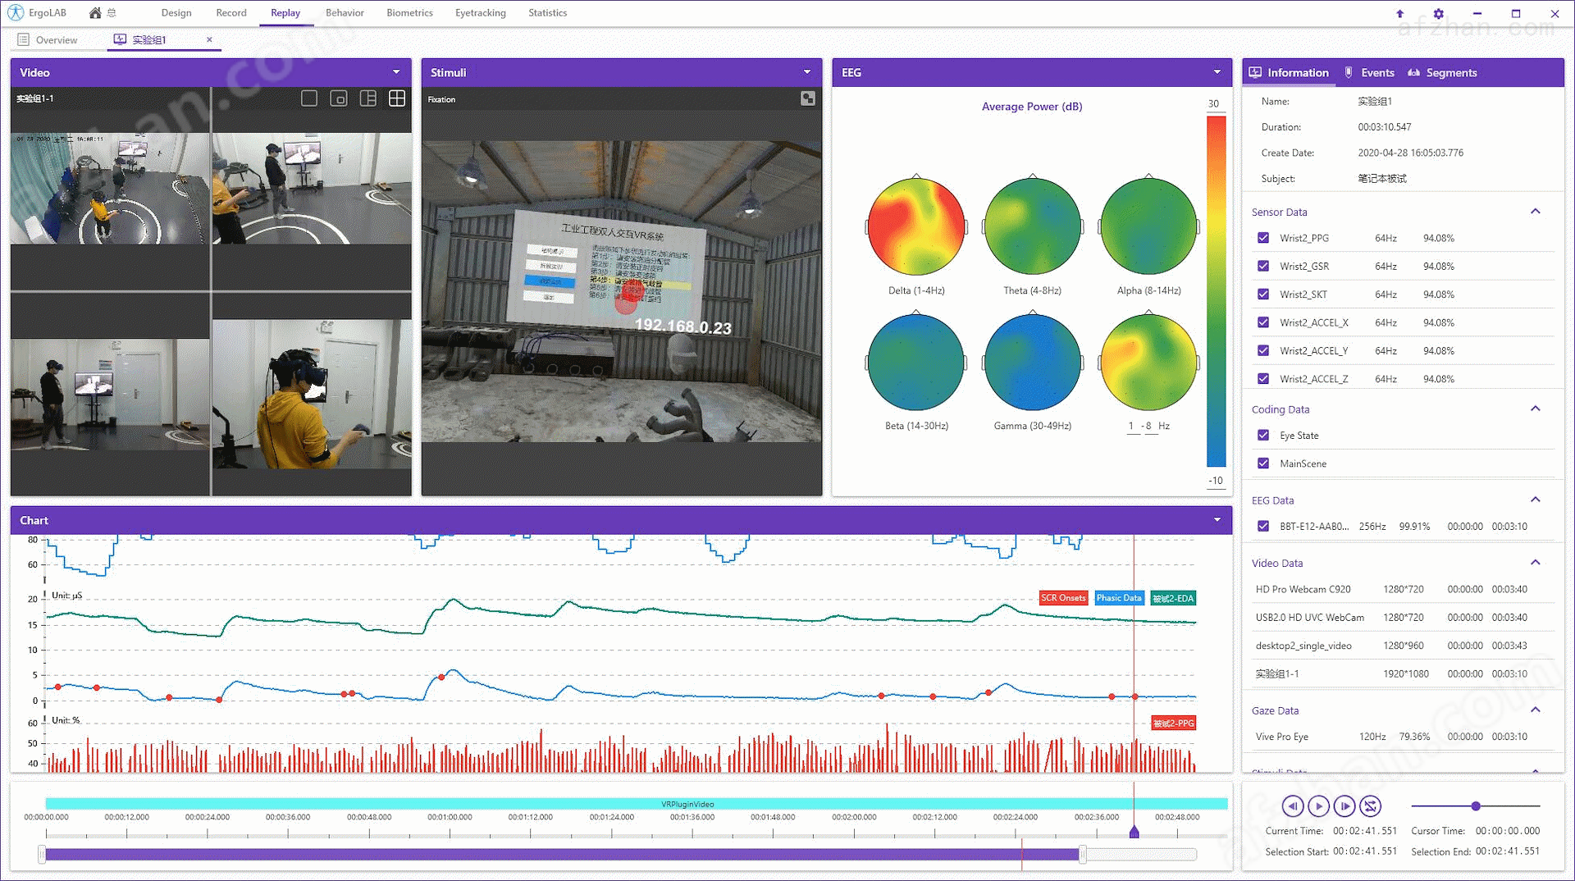Select single-view video layout icon

(309, 98)
